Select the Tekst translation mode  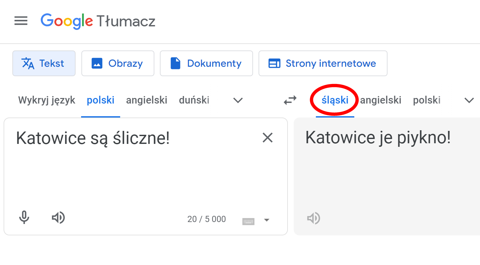[x=44, y=63]
